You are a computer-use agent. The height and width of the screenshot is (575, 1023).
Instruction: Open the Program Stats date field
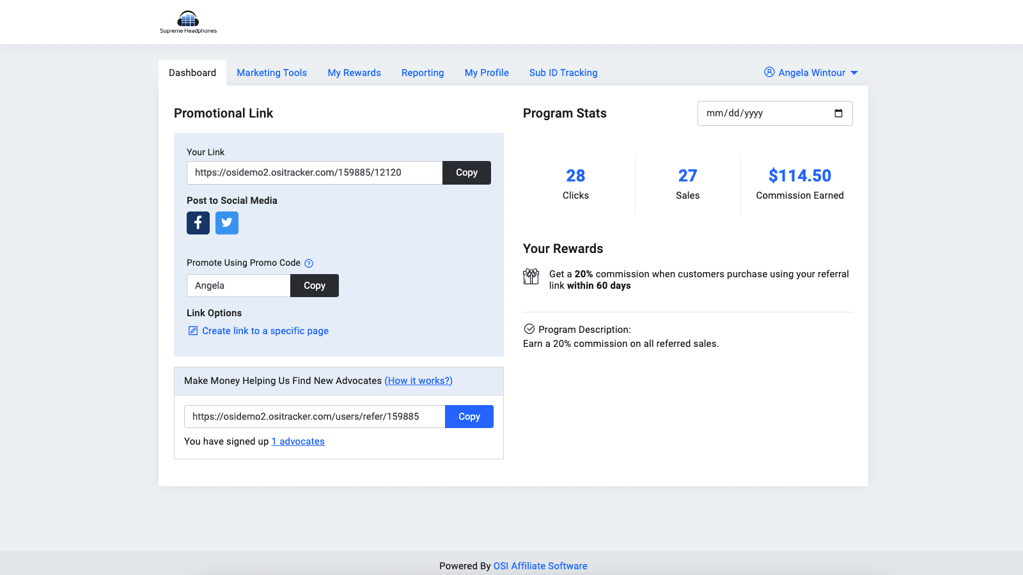point(754,113)
